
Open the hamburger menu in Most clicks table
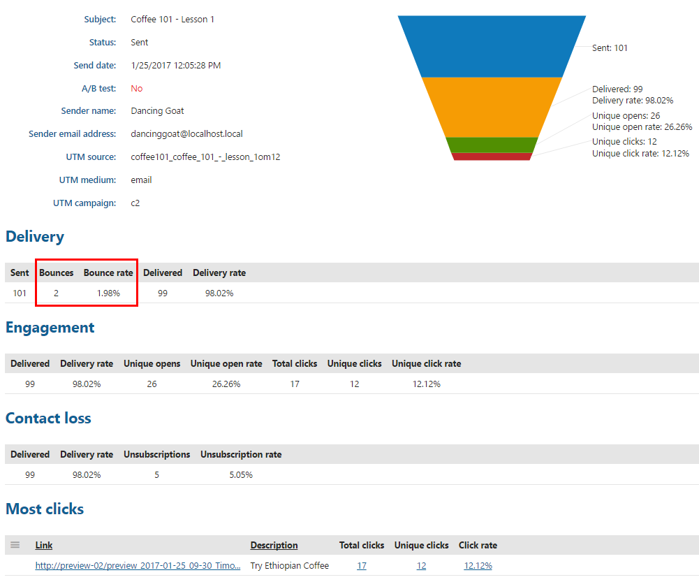(x=15, y=545)
